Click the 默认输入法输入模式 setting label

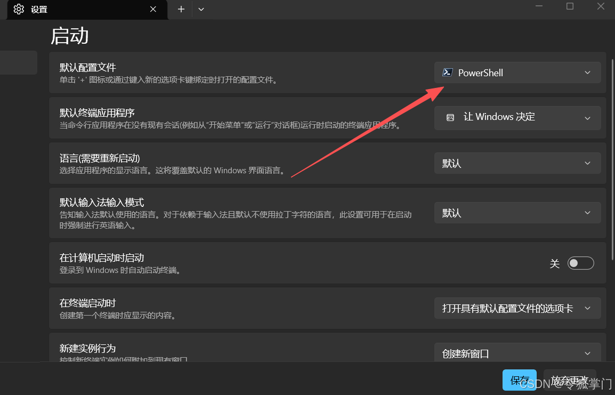102,203
